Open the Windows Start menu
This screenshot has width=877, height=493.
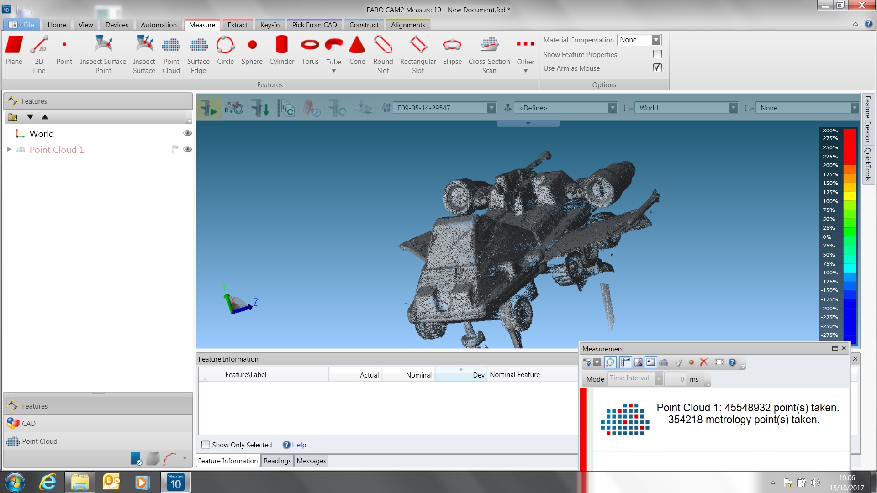click(15, 483)
